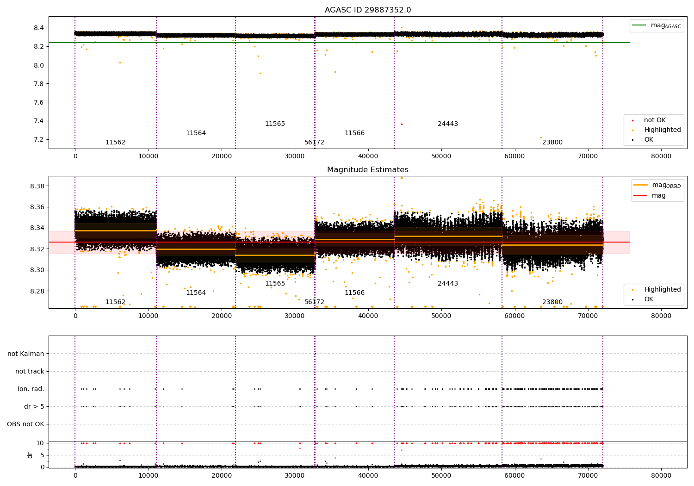Click OBSID label 11562 in Magnitude Estimates plot
Screen dimensions: 694x486
[115, 302]
